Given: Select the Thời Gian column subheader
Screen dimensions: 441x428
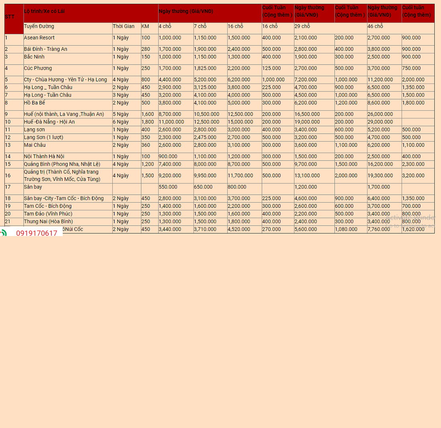Looking at the screenshot, I should coord(124,26).
